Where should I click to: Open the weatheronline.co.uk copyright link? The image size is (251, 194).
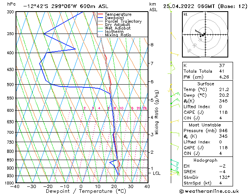(x=209, y=191)
